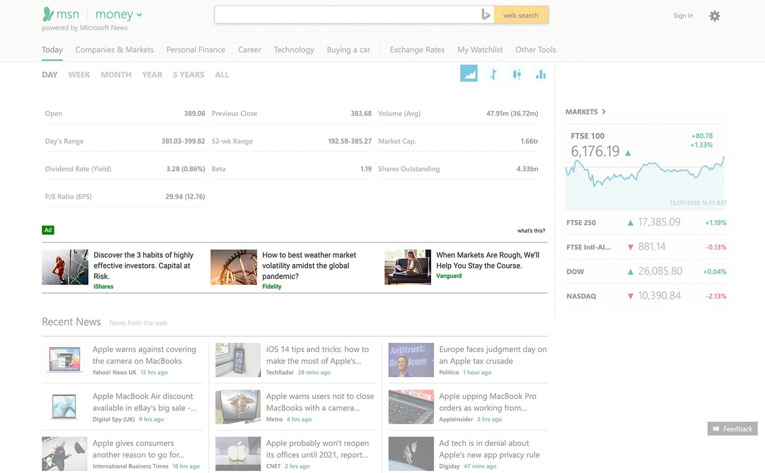Open the Companies & Markets tab
Viewport: 765px width, 473px height.
[115, 50]
